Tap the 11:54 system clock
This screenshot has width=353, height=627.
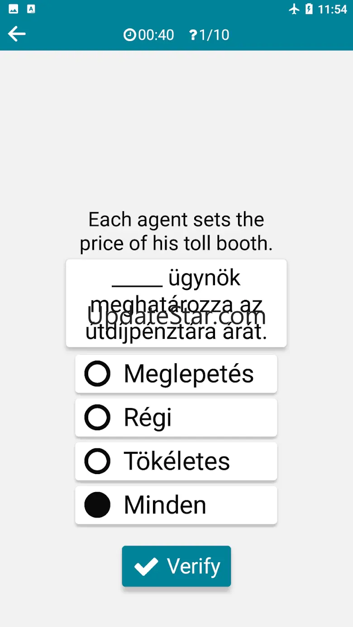332,9
